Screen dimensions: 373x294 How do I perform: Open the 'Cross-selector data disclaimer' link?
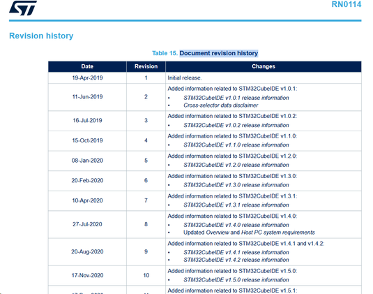(x=221, y=105)
